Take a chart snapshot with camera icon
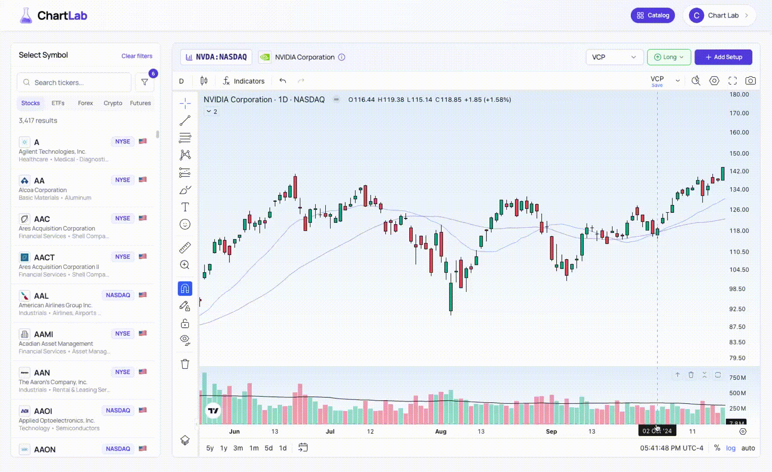This screenshot has height=472, width=772. pyautogui.click(x=750, y=81)
